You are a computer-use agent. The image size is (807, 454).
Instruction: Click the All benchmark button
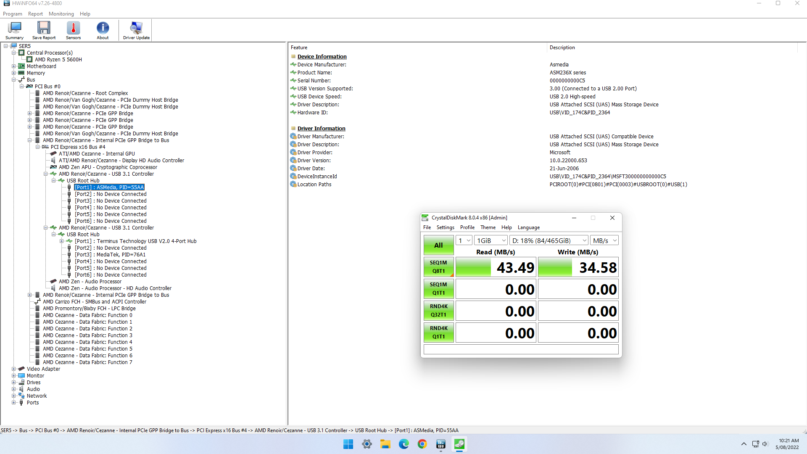click(x=438, y=245)
